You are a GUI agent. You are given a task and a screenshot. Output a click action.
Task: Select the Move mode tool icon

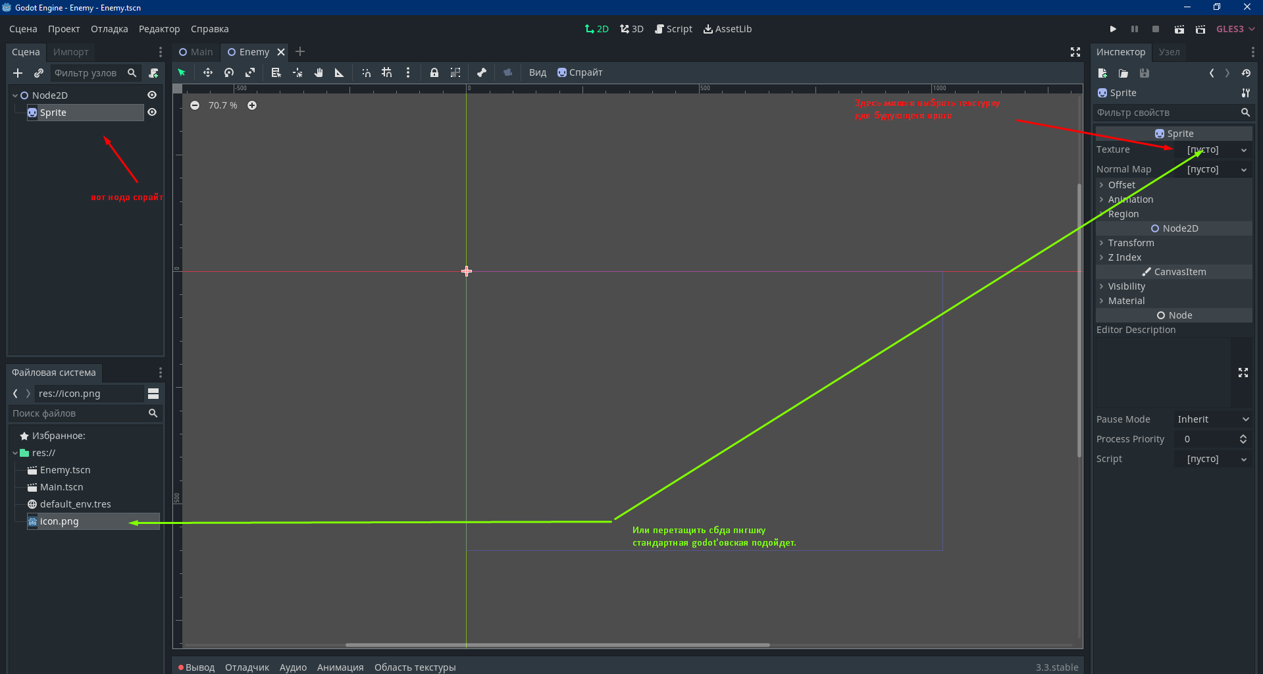208,72
